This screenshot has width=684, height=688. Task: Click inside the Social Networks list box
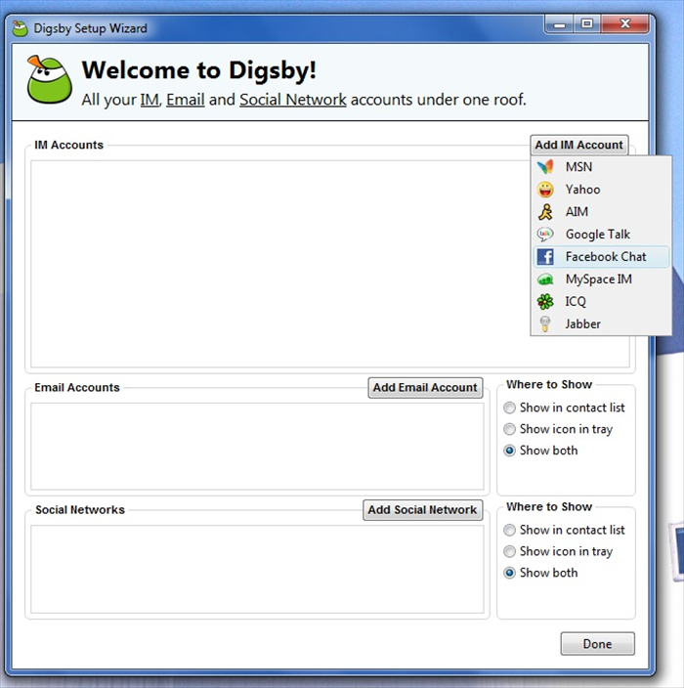pos(257,569)
